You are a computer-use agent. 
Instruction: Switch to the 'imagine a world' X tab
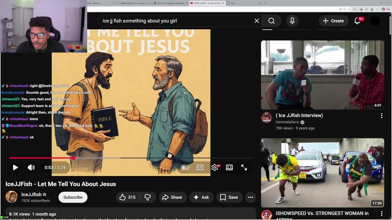point(170,3)
